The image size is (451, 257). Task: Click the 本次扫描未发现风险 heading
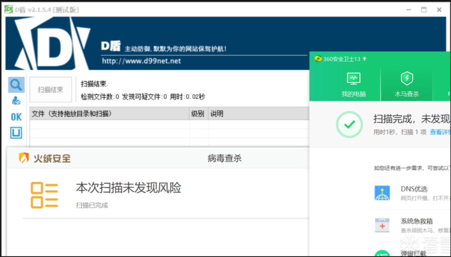pyautogui.click(x=129, y=187)
